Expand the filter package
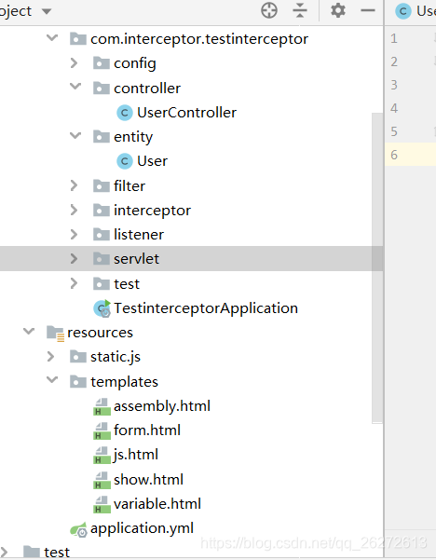The image size is (436, 560). click(74, 185)
